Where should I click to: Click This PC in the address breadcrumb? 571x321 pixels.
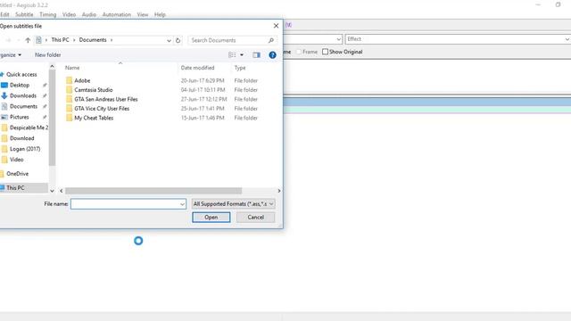[x=60, y=40]
